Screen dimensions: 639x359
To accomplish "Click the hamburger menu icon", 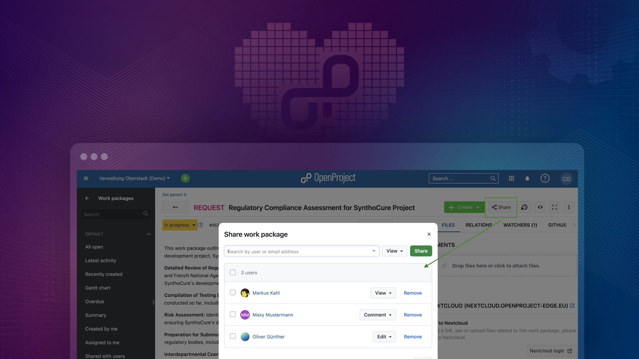I will [x=86, y=179].
